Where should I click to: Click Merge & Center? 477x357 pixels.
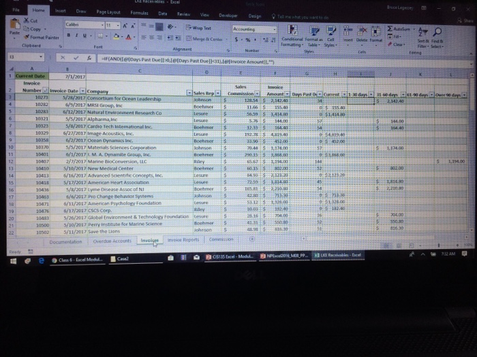pos(204,39)
